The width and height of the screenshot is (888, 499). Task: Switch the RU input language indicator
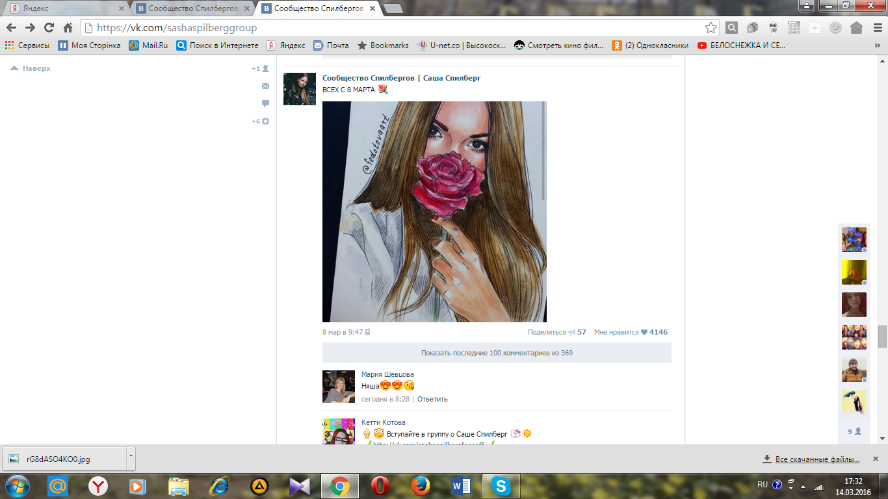pos(763,485)
